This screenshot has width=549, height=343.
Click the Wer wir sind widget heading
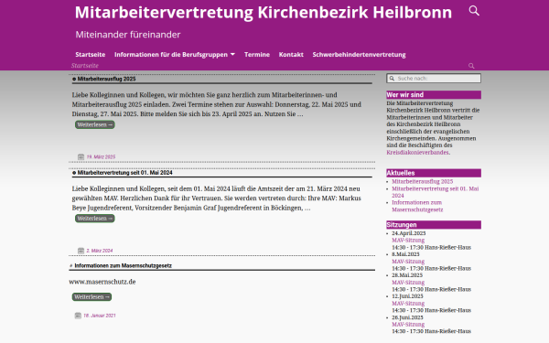point(434,95)
